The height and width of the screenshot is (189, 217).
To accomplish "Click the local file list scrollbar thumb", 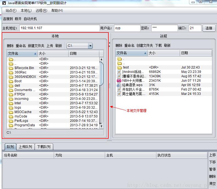I will click(x=101, y=74).
